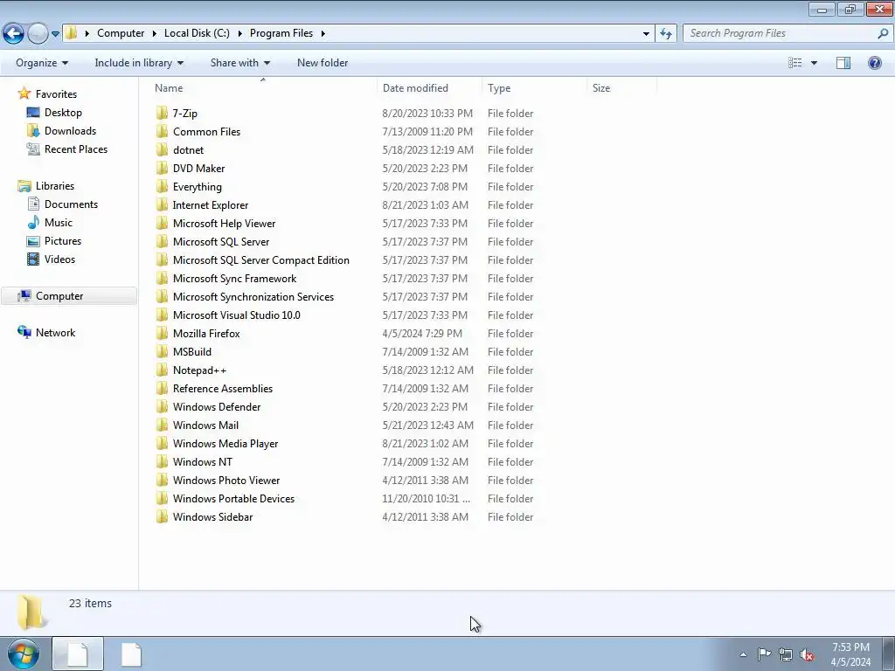
Task: Select Favorites in the navigation pane
Action: point(56,94)
